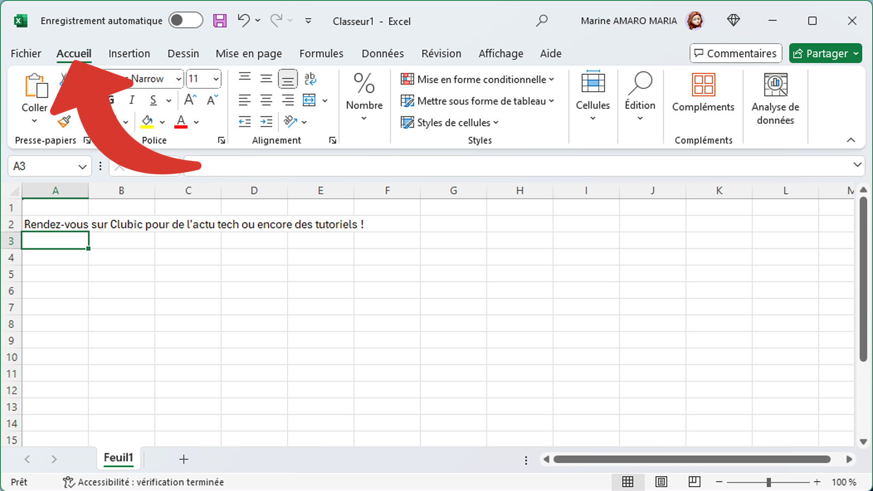The height and width of the screenshot is (491, 873).
Task: Open Mise en forme conditionnelle
Action: coord(477,79)
